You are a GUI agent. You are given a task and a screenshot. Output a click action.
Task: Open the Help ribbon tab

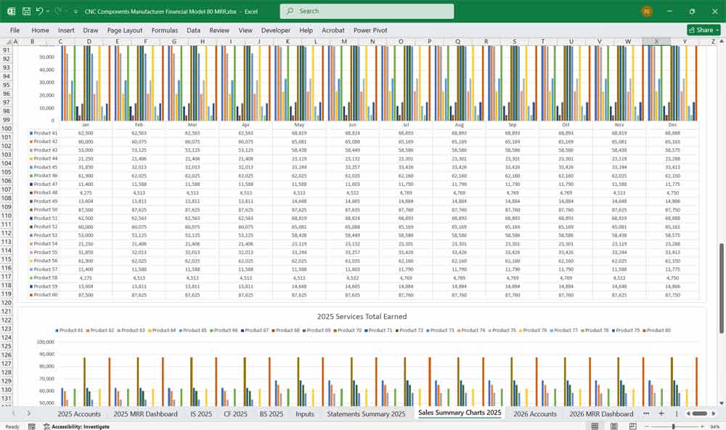pos(306,30)
